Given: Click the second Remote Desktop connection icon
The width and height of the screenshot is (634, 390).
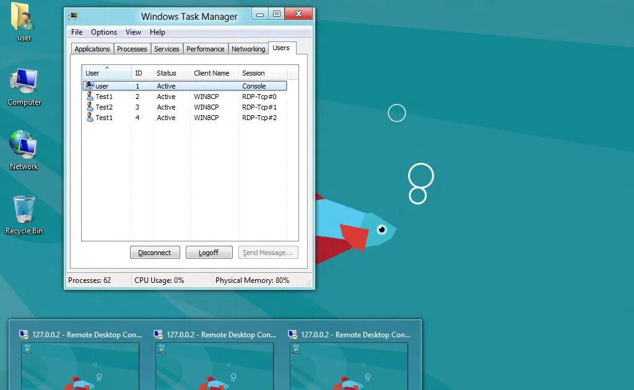Looking at the screenshot, I should point(158,334).
